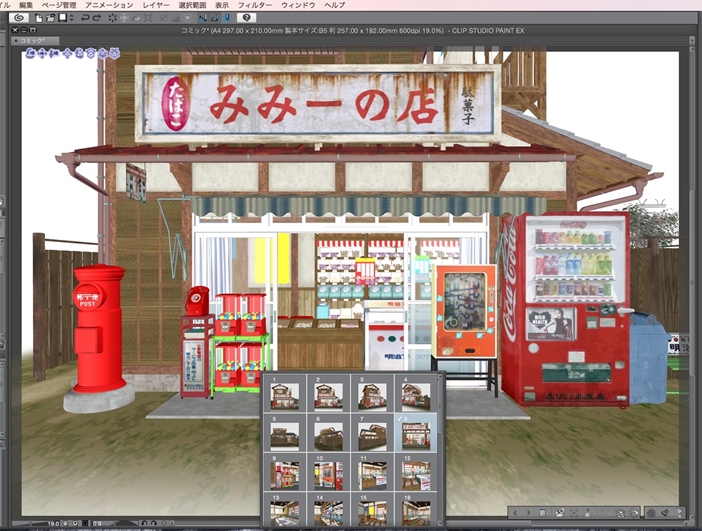Select the move 3D object icon
The width and height of the screenshot is (702, 531).
point(67,54)
